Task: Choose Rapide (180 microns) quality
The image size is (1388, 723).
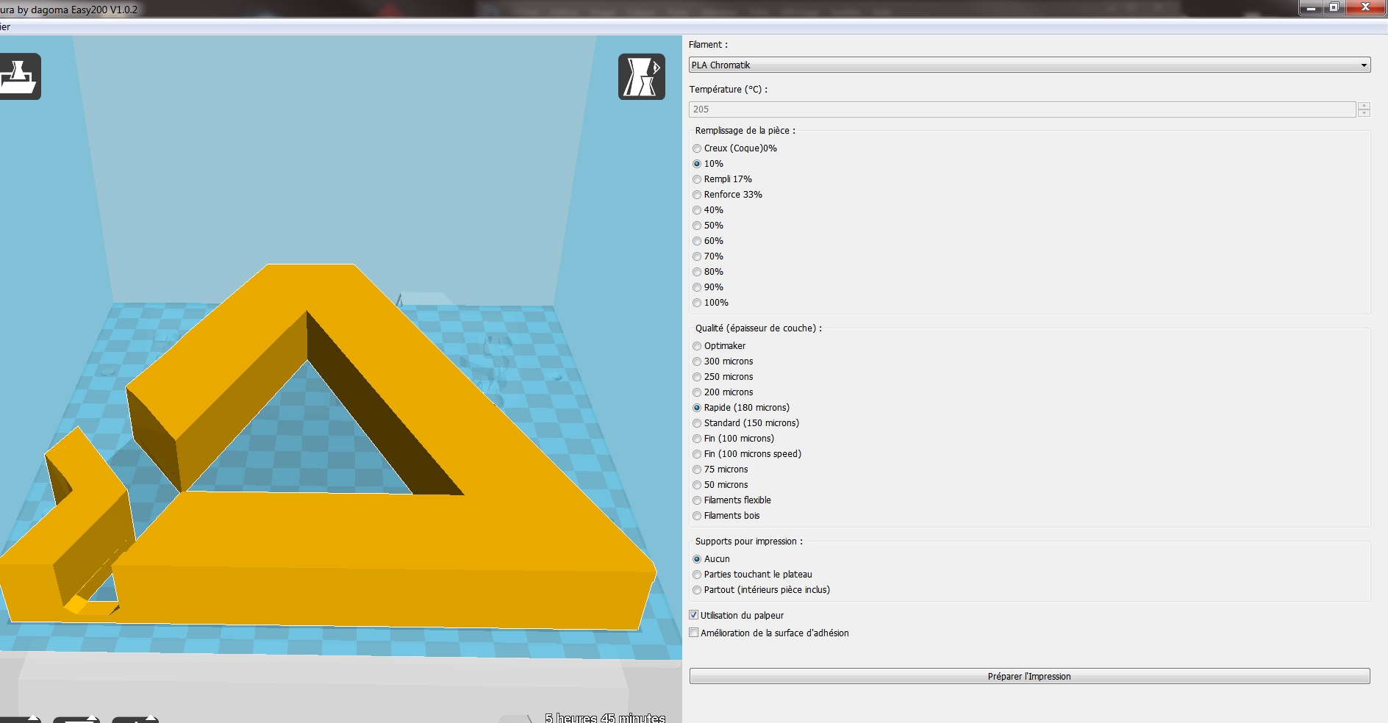Action: coord(741,408)
